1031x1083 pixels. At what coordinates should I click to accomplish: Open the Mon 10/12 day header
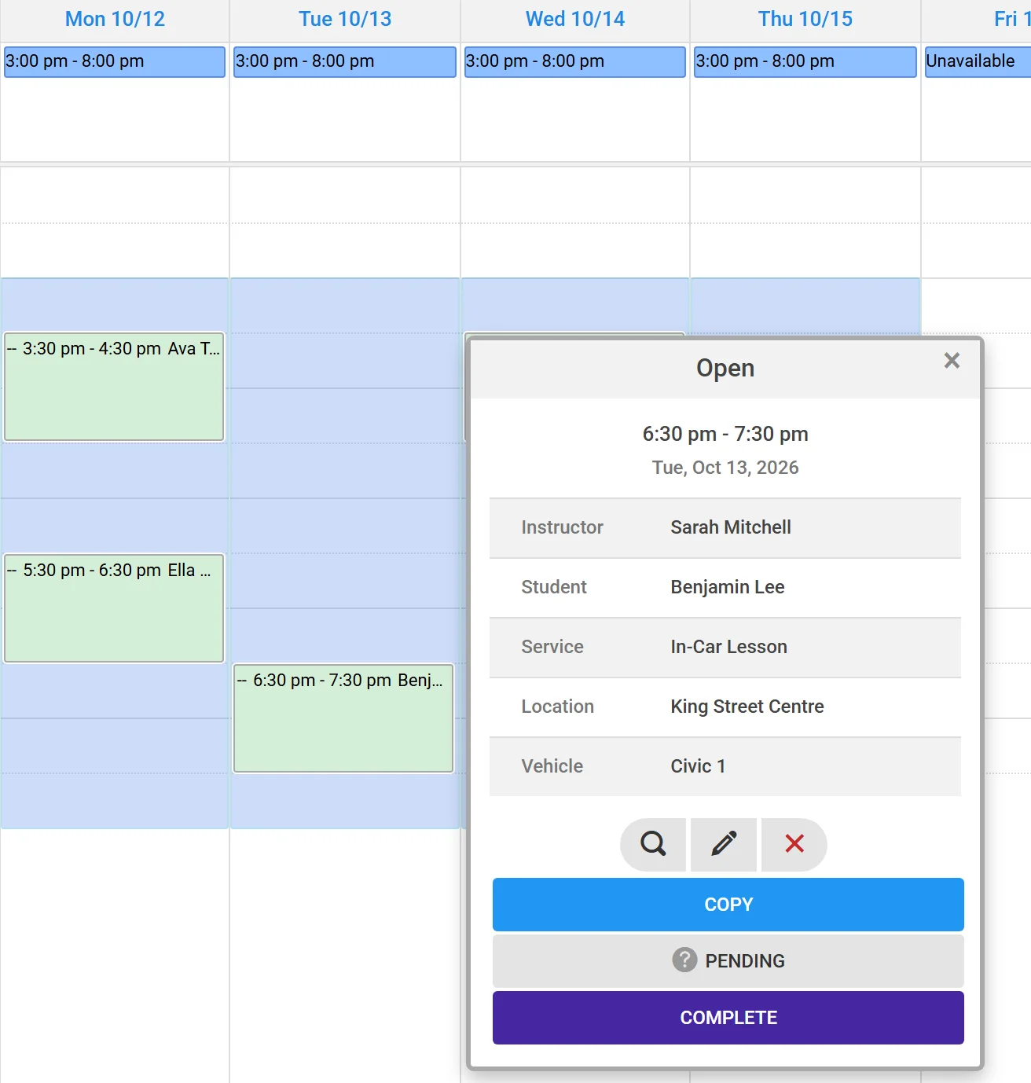(x=115, y=19)
